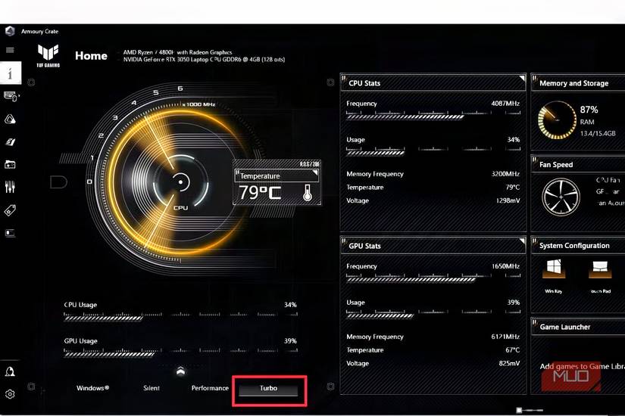Click the AMD Ryzen processor description text
This screenshot has width=625, height=416.
(x=177, y=52)
